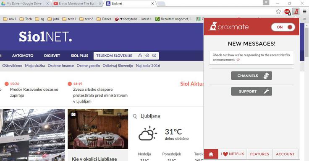This screenshot has height=161, width=309.
Task: Close the Ennio Morricone YouTube tab
Action: [x=100, y=3]
